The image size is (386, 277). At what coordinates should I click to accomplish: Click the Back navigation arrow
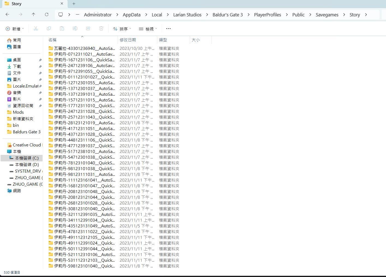[7, 14]
